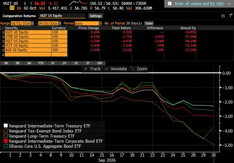Click the Table button
The image size is (234, 163).
[149, 23]
